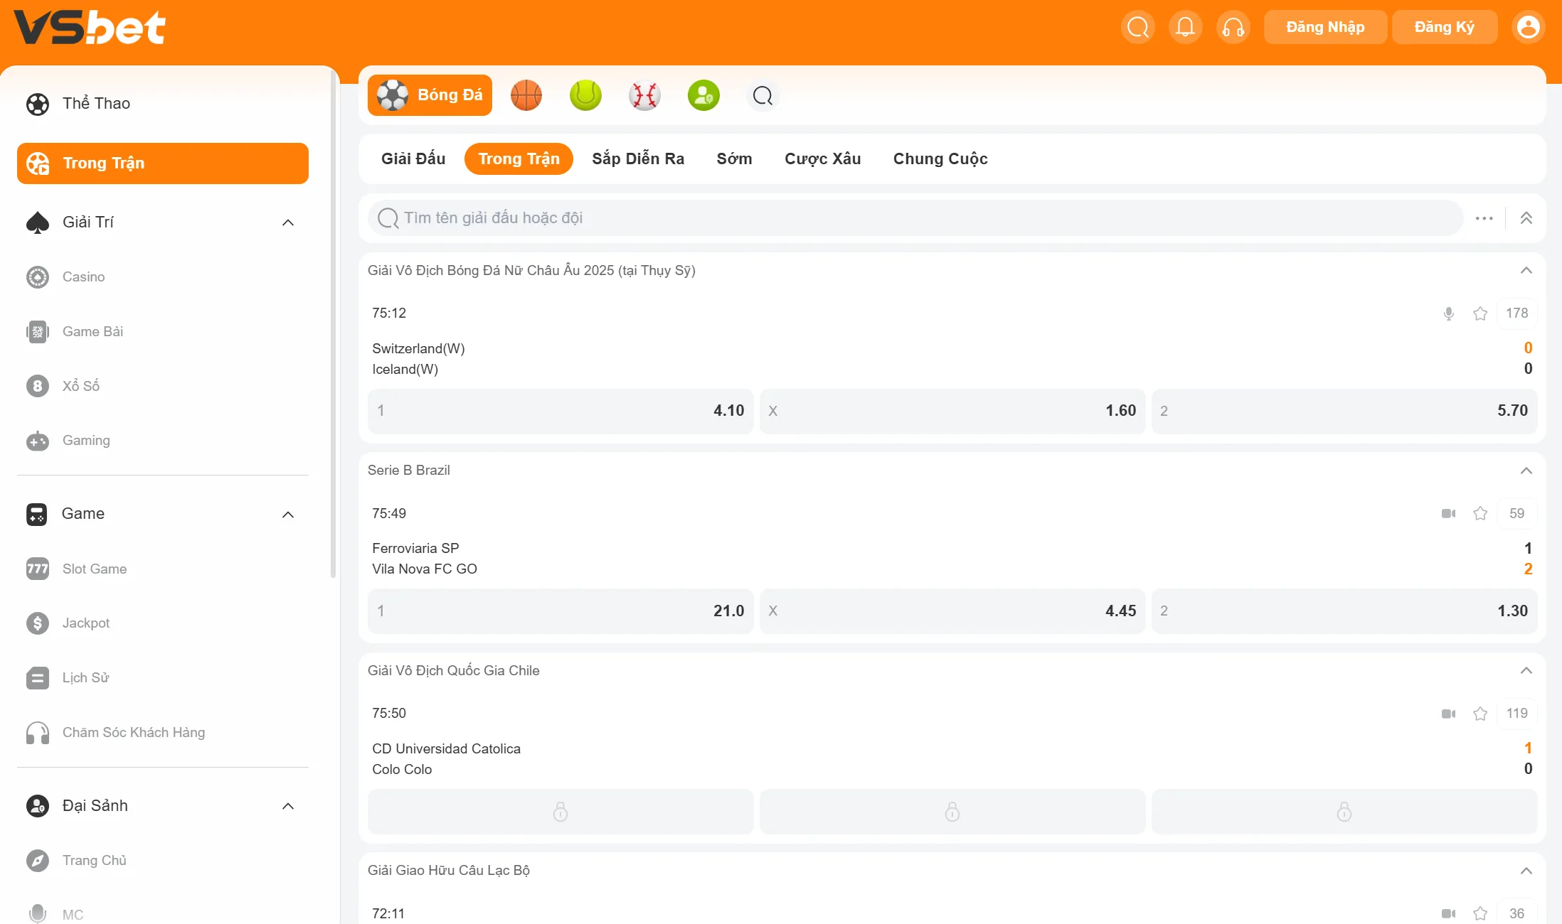Image resolution: width=1562 pixels, height=924 pixels.
Task: Switch to Giải Đấu tab
Action: [x=413, y=159]
